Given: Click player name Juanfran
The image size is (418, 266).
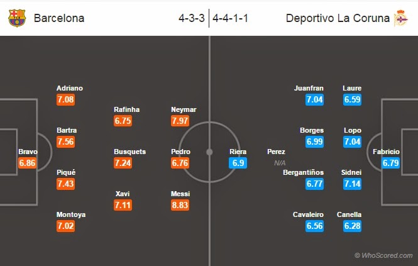Looking at the screenshot, I should (x=309, y=88).
